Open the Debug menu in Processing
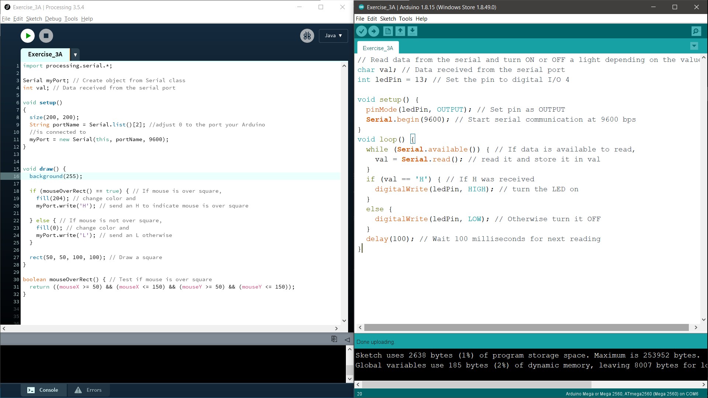The height and width of the screenshot is (398, 708). click(53, 19)
